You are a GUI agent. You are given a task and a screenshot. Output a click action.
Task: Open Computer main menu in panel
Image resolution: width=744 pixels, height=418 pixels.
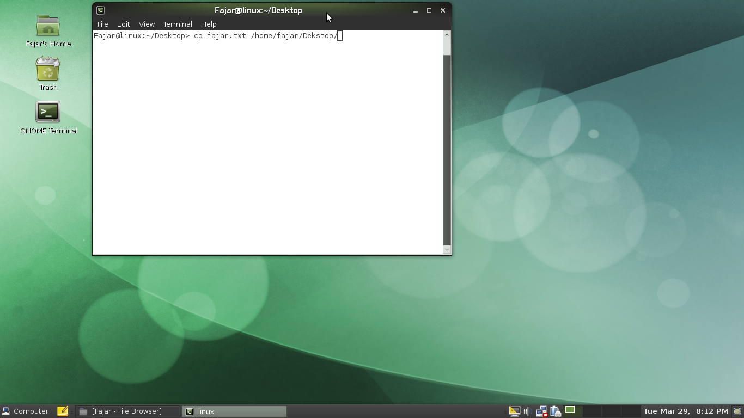(25, 411)
